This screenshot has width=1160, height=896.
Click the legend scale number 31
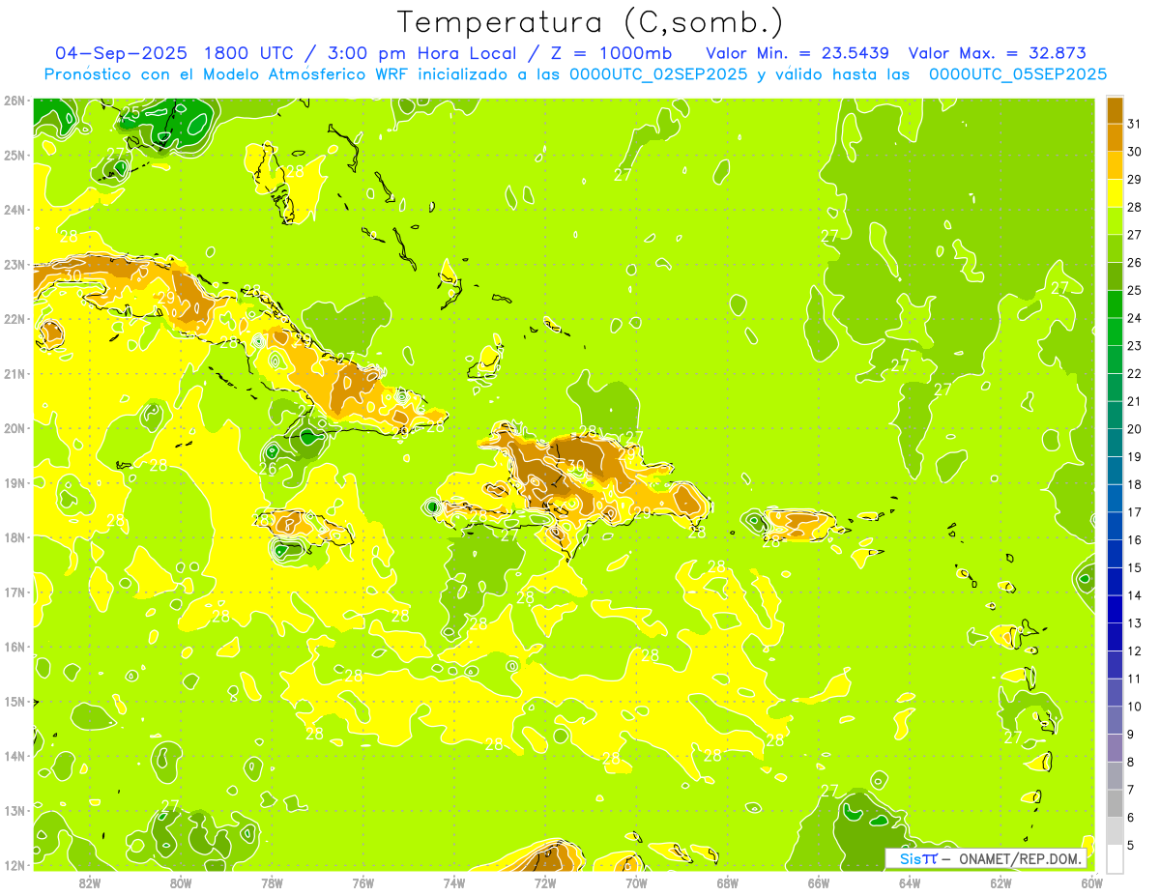[1135, 124]
